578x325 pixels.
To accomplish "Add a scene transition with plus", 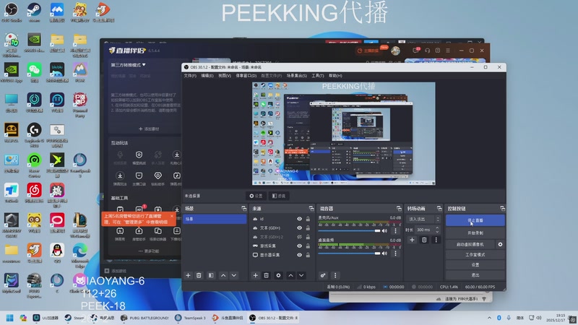I will (412, 240).
